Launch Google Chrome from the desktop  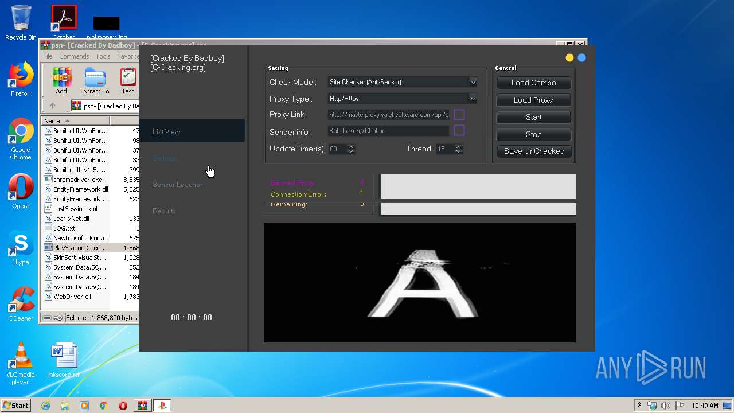coord(21,139)
